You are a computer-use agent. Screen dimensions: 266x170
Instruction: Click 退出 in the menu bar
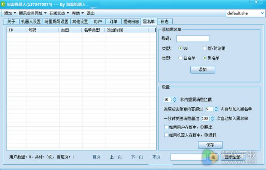click(x=91, y=13)
